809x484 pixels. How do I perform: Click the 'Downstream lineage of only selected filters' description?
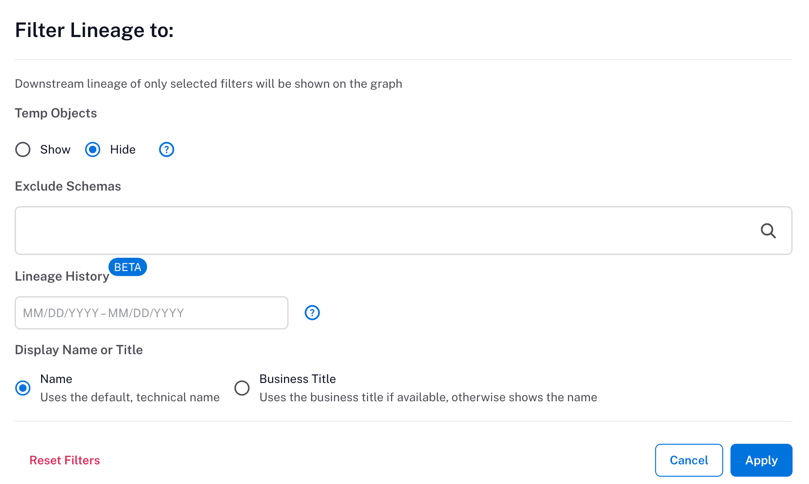tap(209, 84)
